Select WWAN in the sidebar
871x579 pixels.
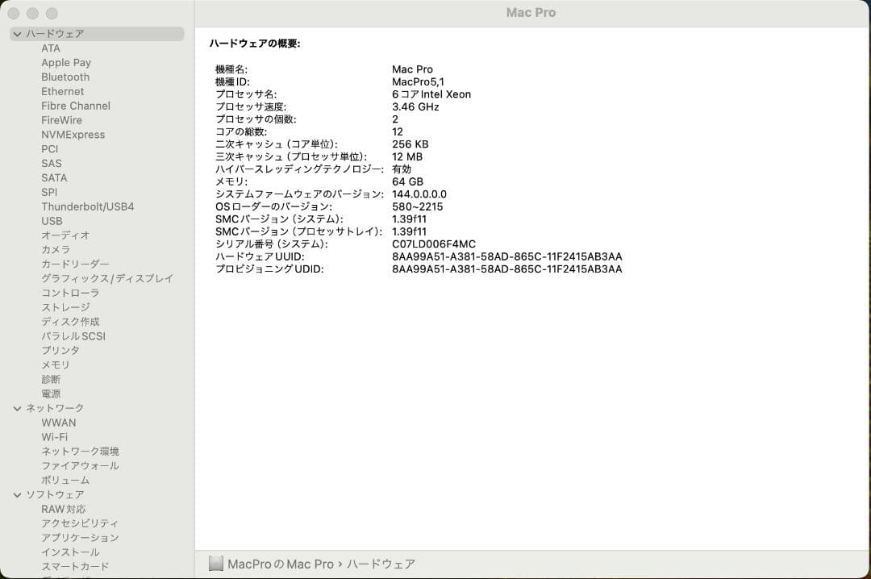click(x=58, y=423)
